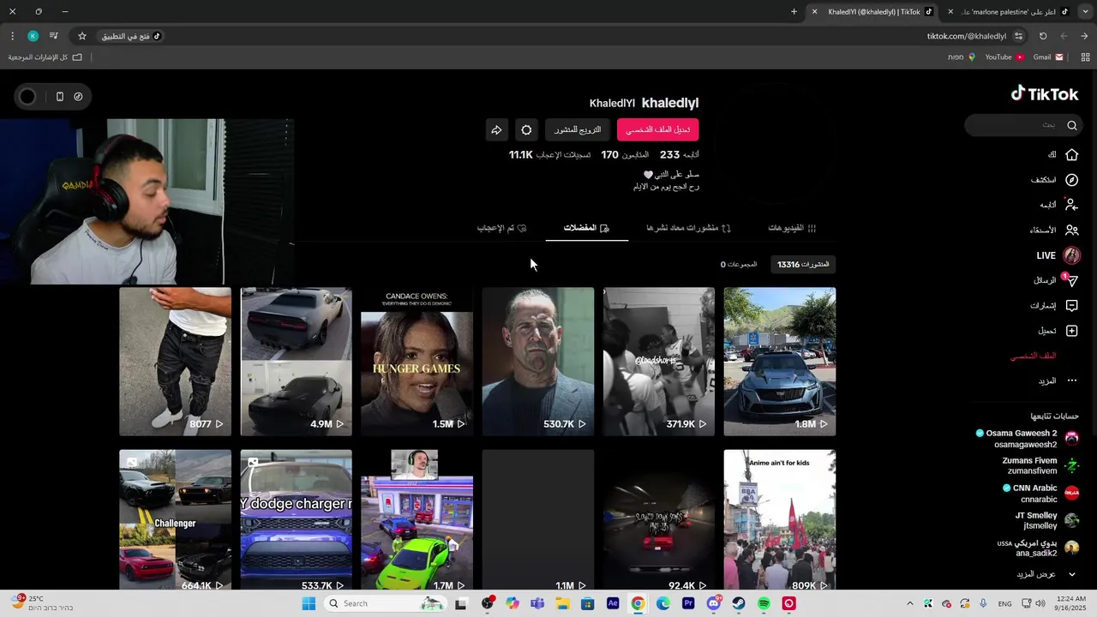Click the Open in app button
Screen dimensions: 1097x617
click(131, 36)
